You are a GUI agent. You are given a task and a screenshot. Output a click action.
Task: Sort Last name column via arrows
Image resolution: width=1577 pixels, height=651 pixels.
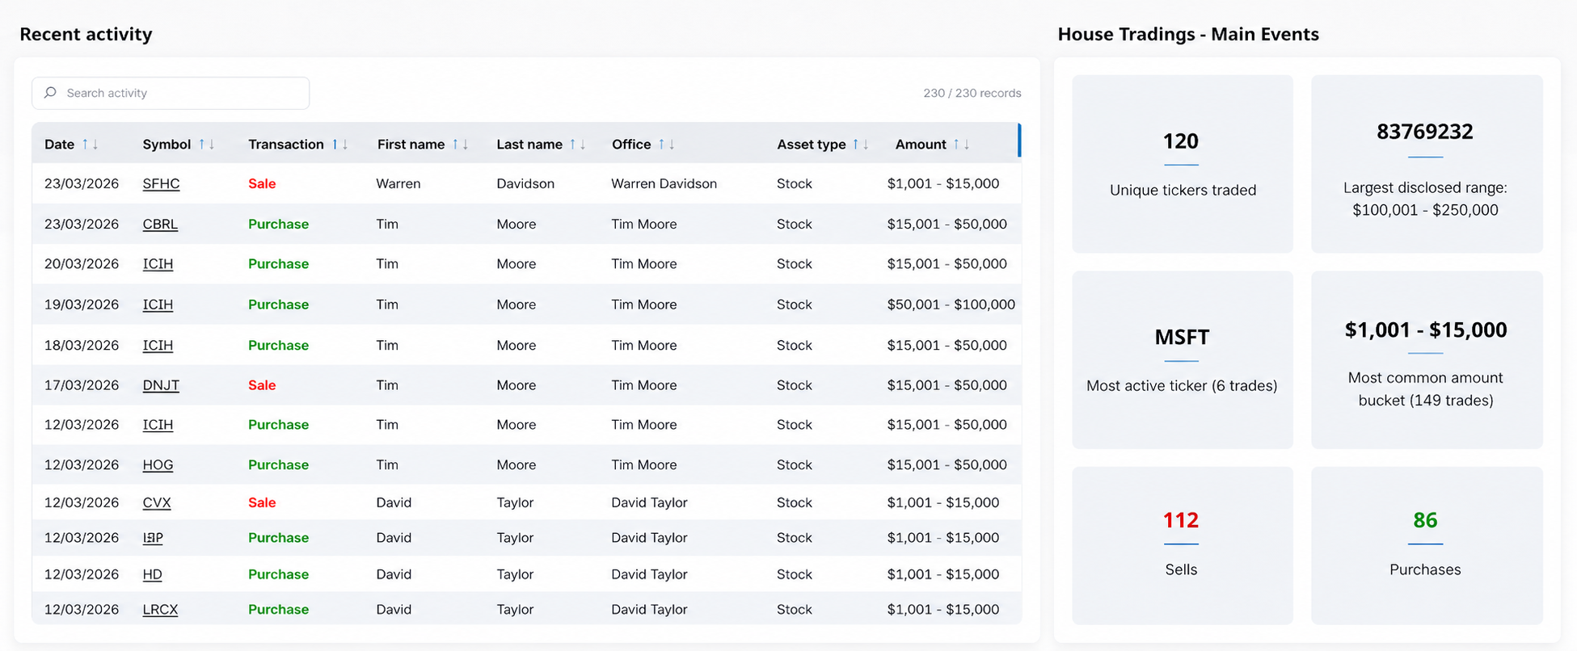pos(577,145)
